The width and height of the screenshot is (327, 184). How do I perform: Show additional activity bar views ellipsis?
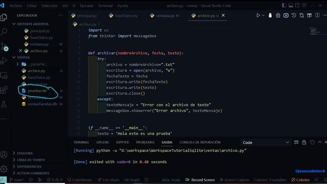4,119
